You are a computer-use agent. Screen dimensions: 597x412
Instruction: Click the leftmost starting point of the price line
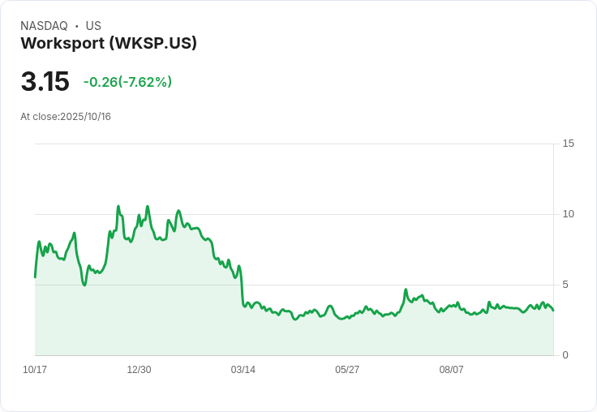[x=35, y=277]
